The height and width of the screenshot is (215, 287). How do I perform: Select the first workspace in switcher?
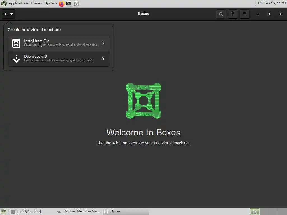(x=254, y=212)
